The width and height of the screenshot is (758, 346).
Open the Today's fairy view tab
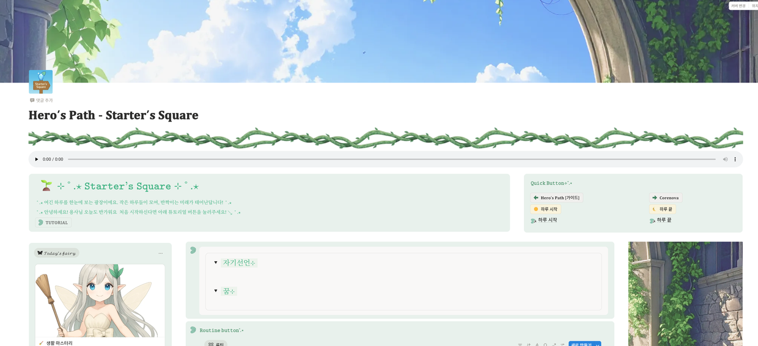tap(57, 253)
